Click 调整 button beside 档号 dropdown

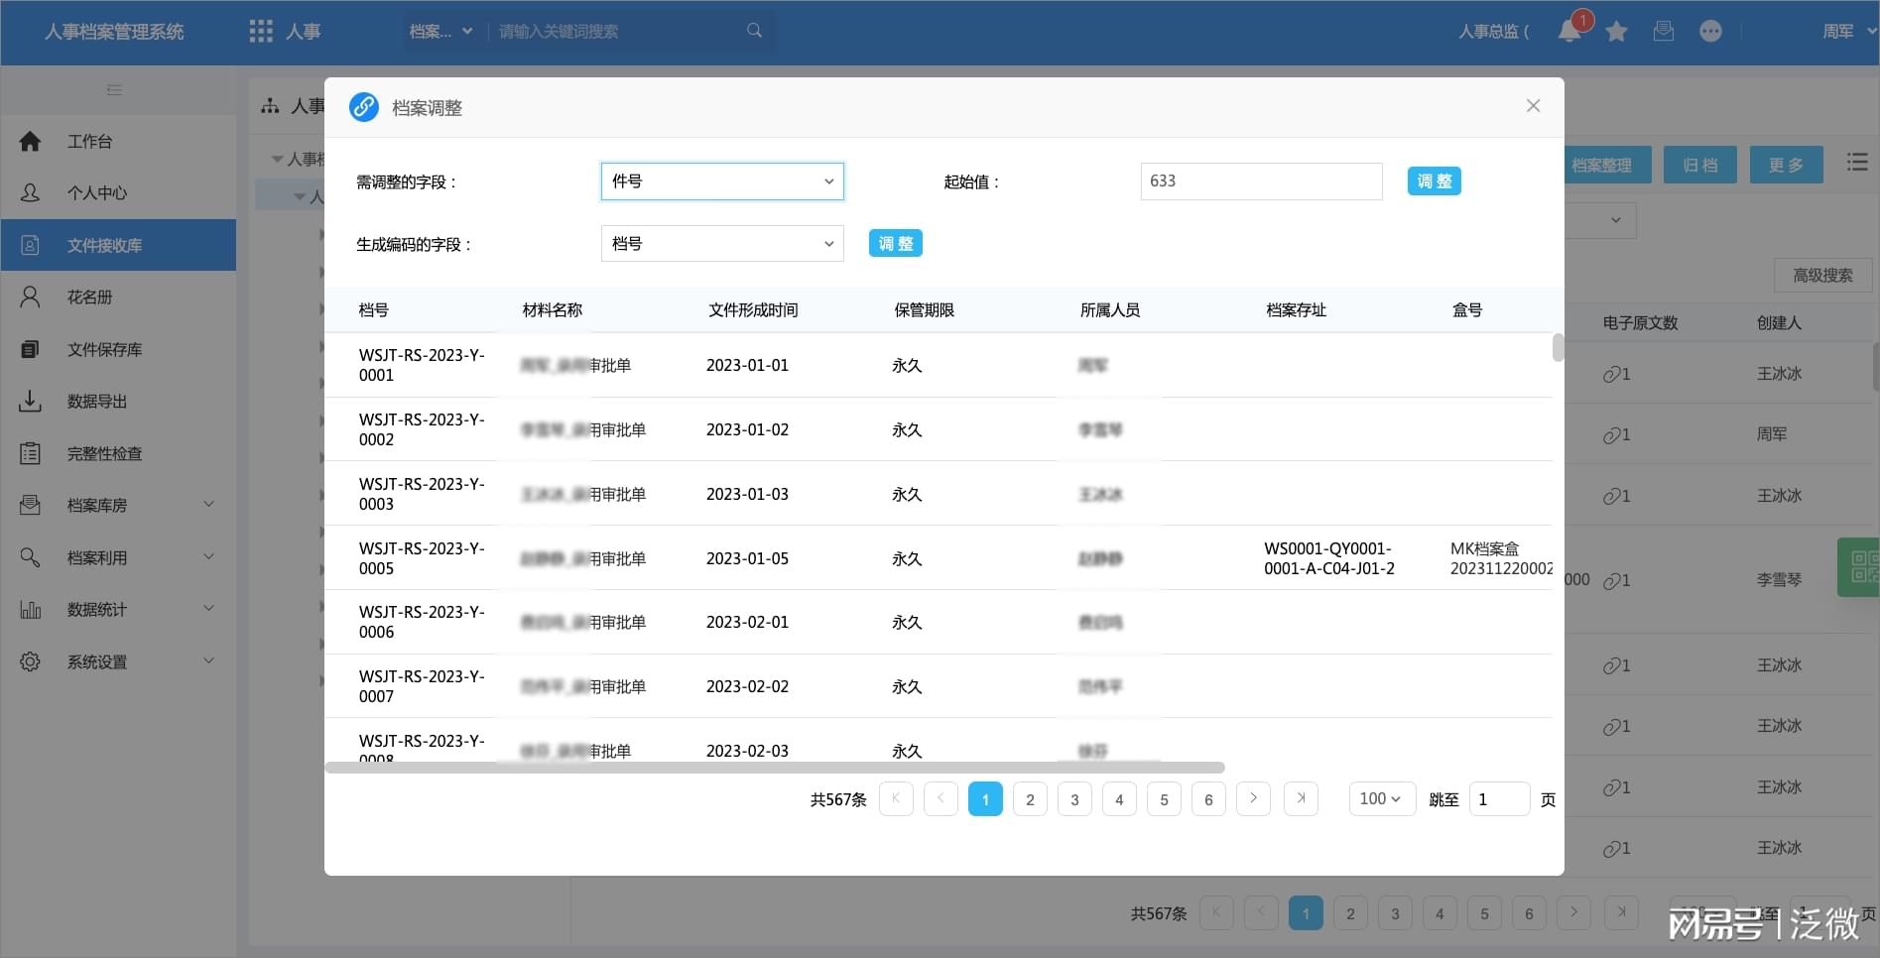point(895,244)
